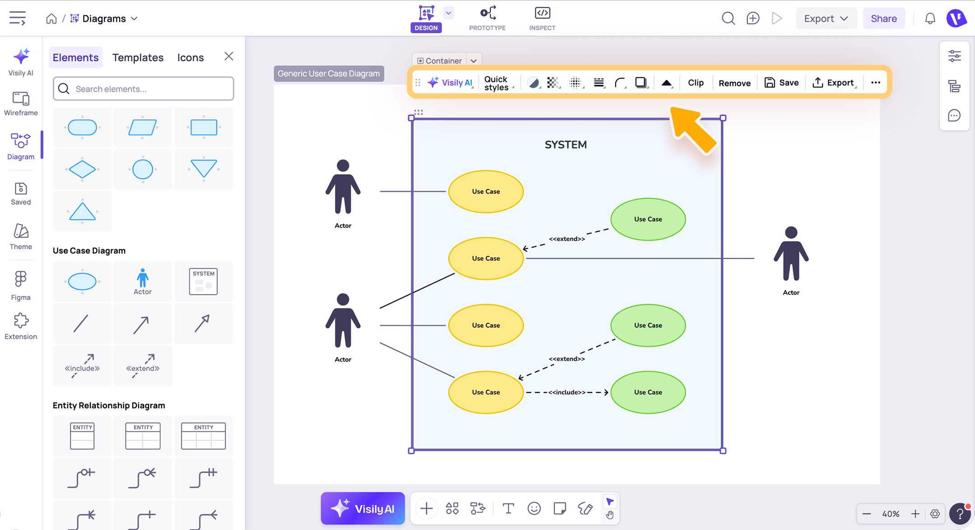Screen dimensions: 975x530
Task: Open the dropdown next to DESIGN
Action: (x=448, y=13)
